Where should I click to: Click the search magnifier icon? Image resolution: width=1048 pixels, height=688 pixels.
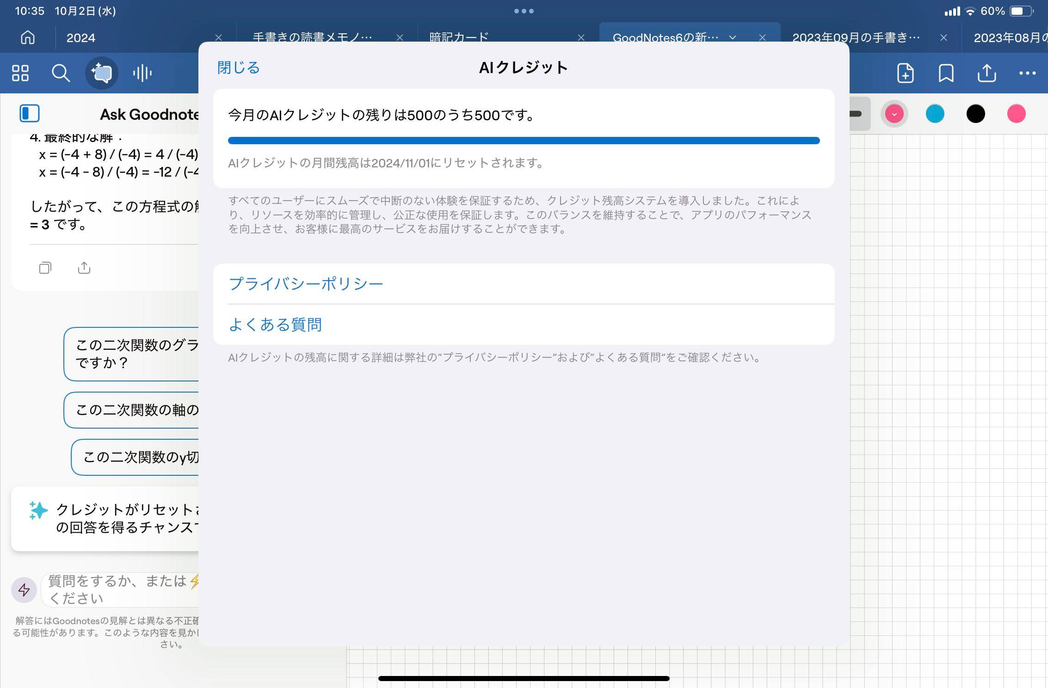(x=61, y=73)
